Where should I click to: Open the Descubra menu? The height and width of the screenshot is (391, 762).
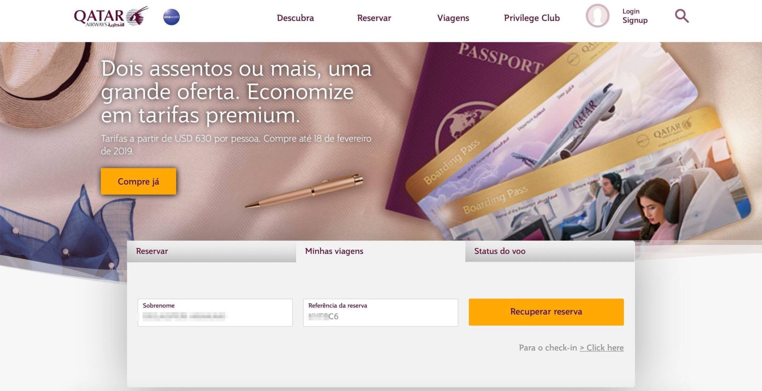click(295, 18)
